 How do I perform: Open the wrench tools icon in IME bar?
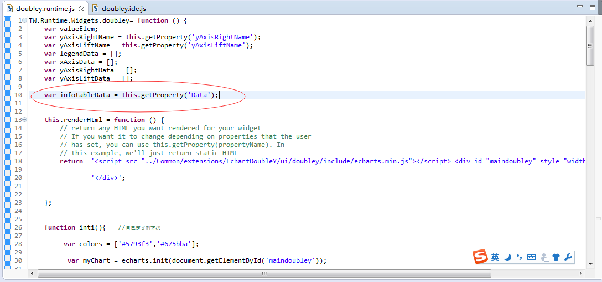coord(568,258)
